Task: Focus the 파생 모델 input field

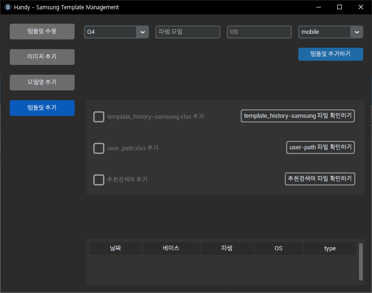Action: coord(188,32)
